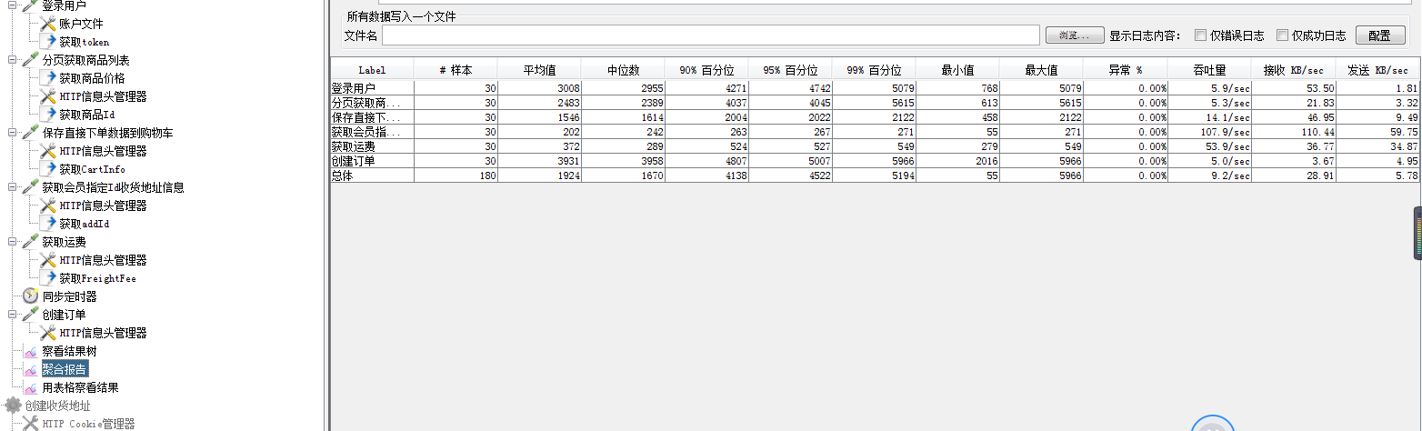The image size is (1422, 431).
Task: Open the 察看结果树 listener icon
Action: click(x=31, y=351)
